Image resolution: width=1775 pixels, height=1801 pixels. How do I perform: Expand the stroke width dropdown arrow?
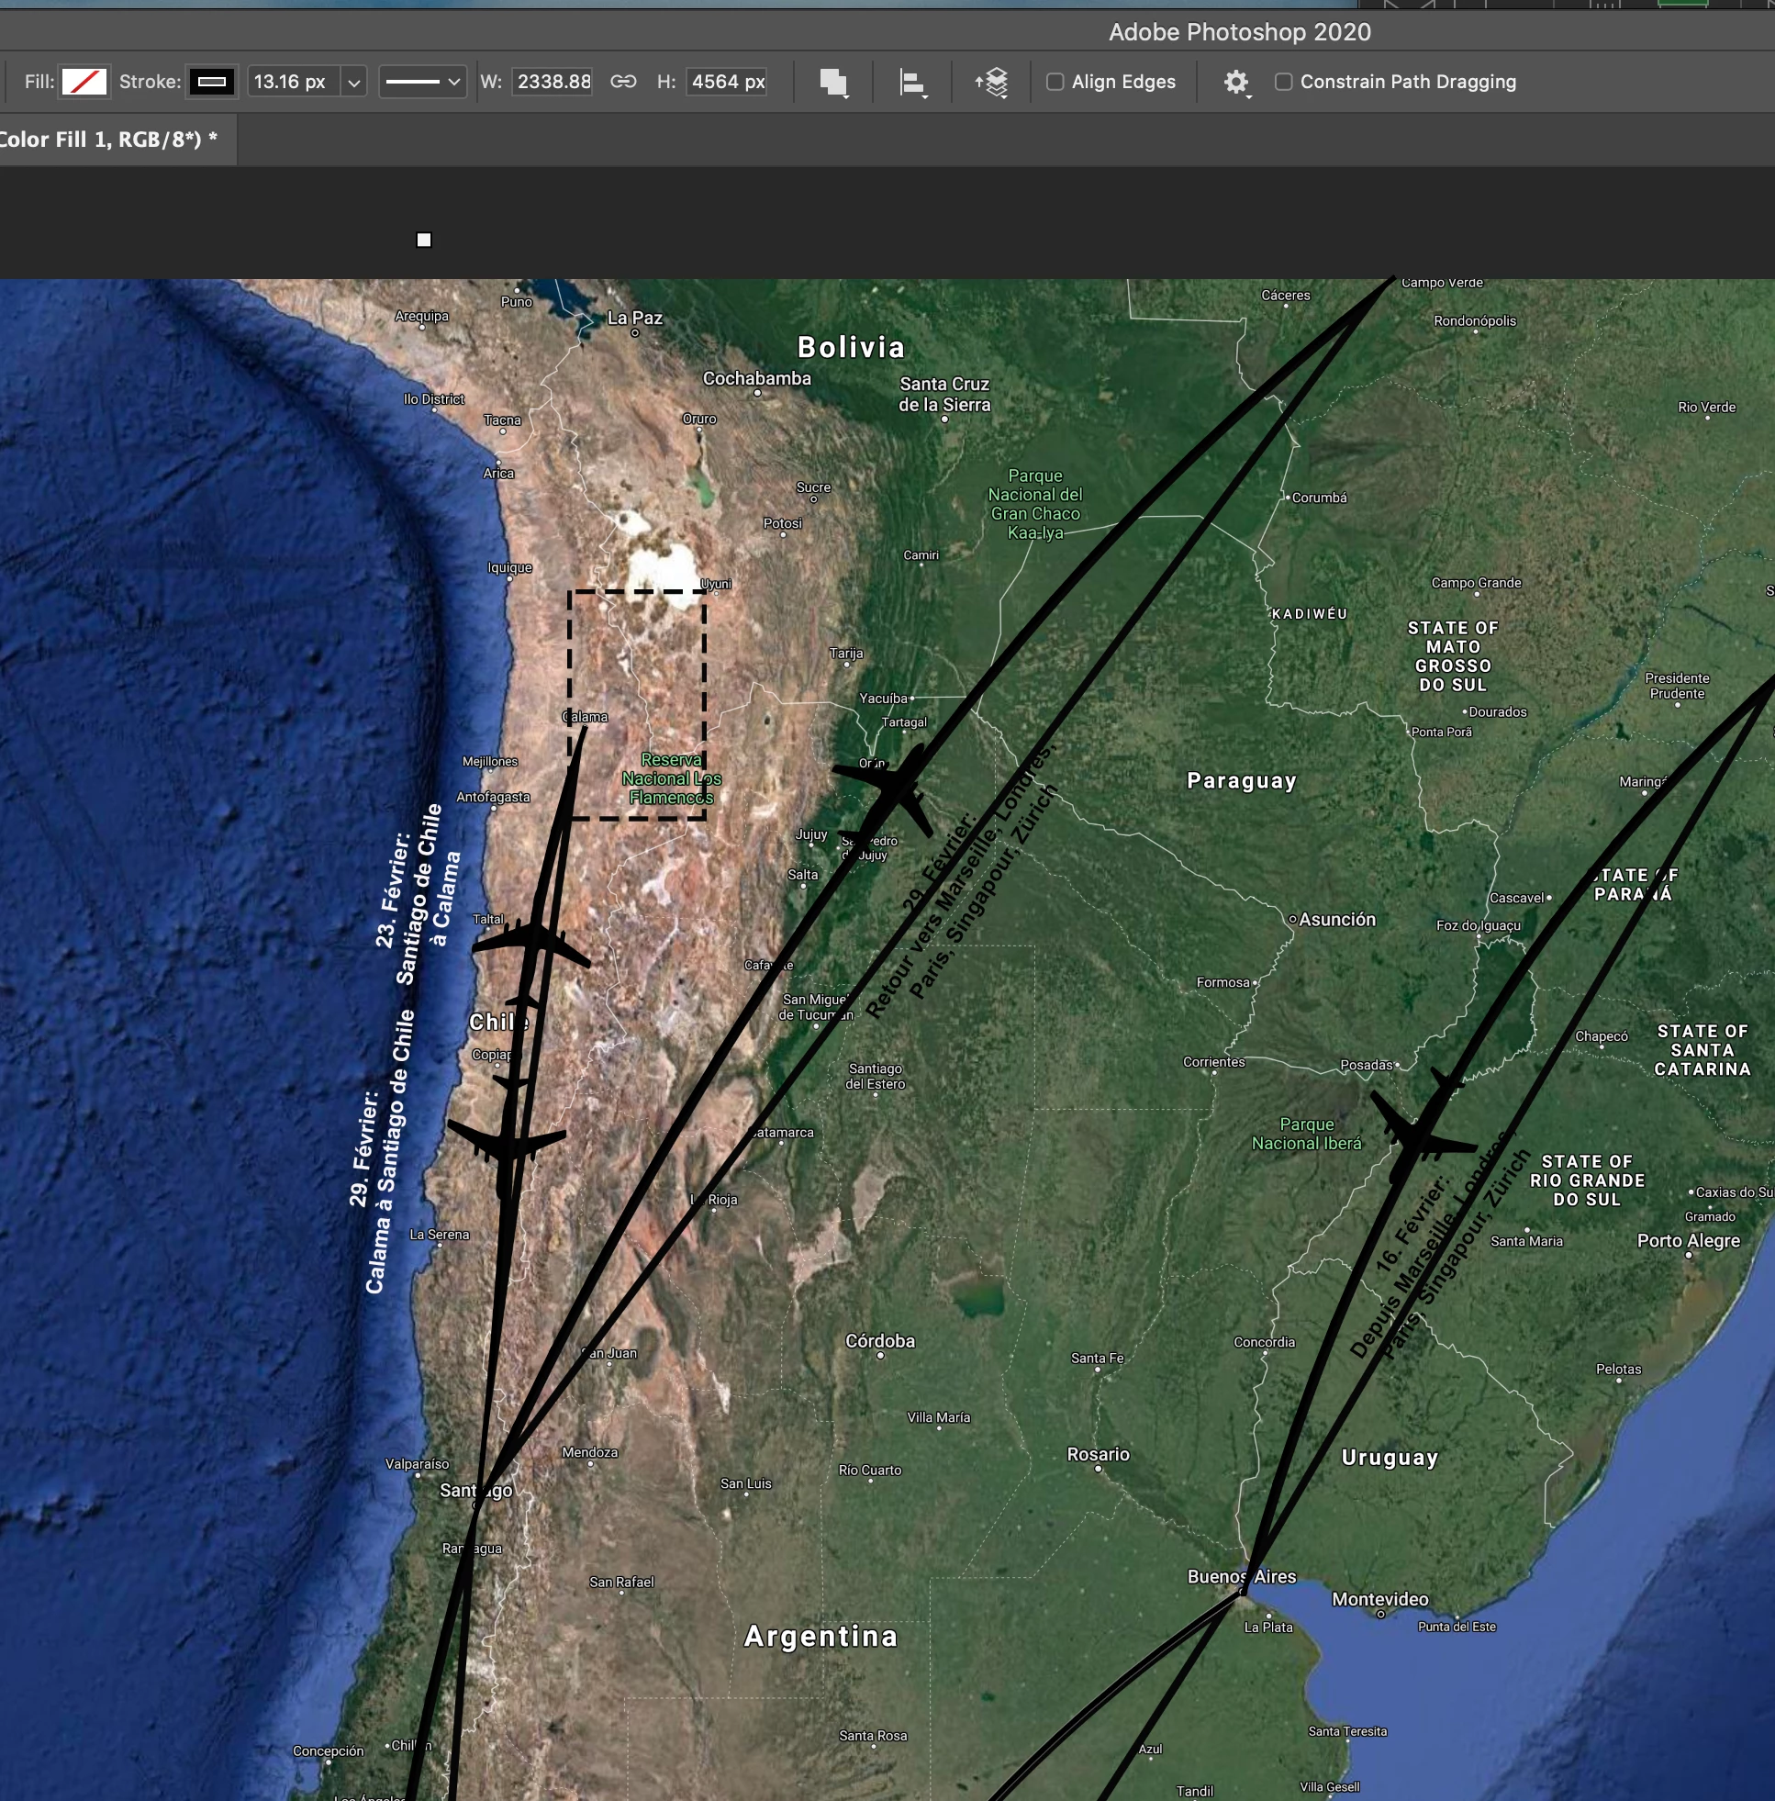pos(353,82)
